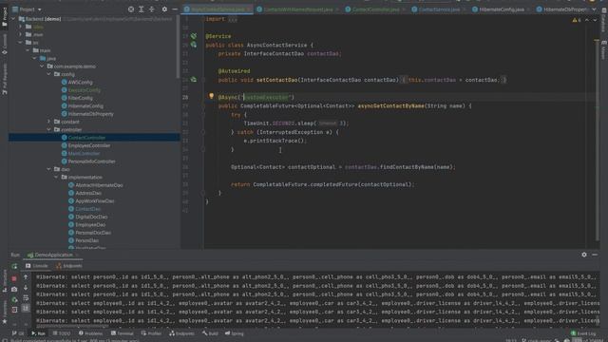The height and width of the screenshot is (342, 608).
Task: Open the Problems tool window button
Action: point(91,333)
